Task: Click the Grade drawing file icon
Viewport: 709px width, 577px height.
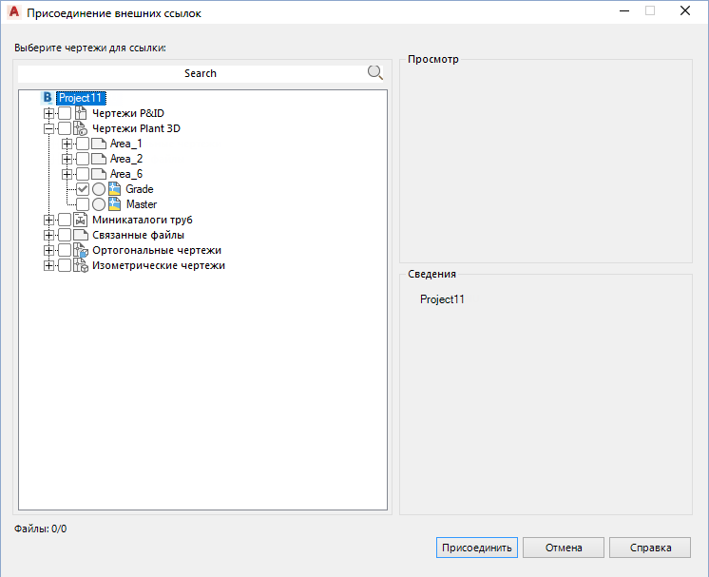Action: click(x=114, y=189)
